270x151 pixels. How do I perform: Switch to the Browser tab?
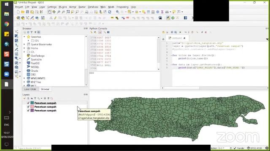pos(45,89)
